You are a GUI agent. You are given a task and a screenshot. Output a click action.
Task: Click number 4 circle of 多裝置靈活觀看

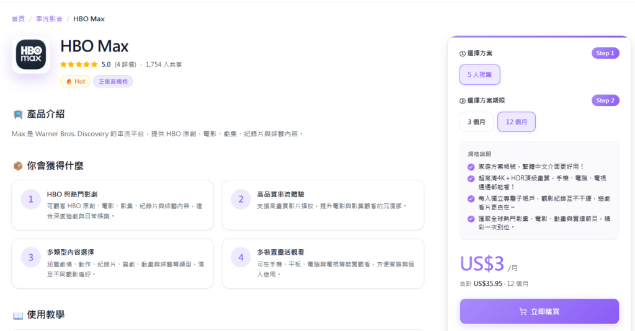[x=241, y=257]
